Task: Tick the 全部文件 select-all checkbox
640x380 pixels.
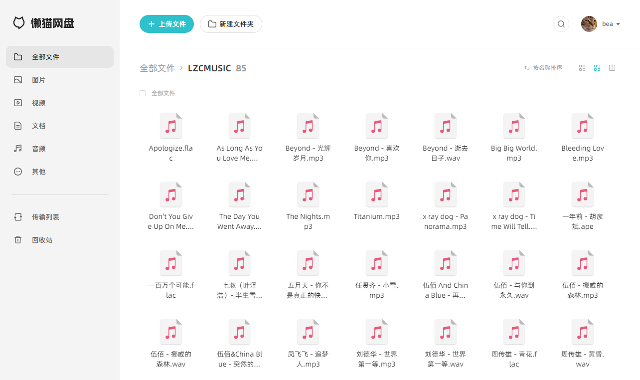Action: point(143,93)
